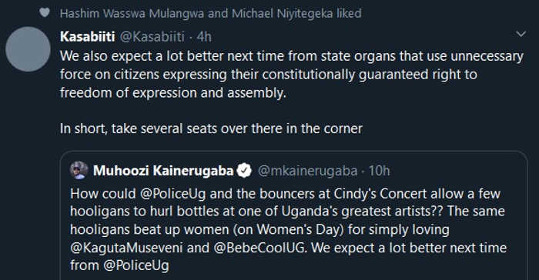
Task: Open Muhoozi Kainerugaba's small profile picture
Action: [79, 171]
